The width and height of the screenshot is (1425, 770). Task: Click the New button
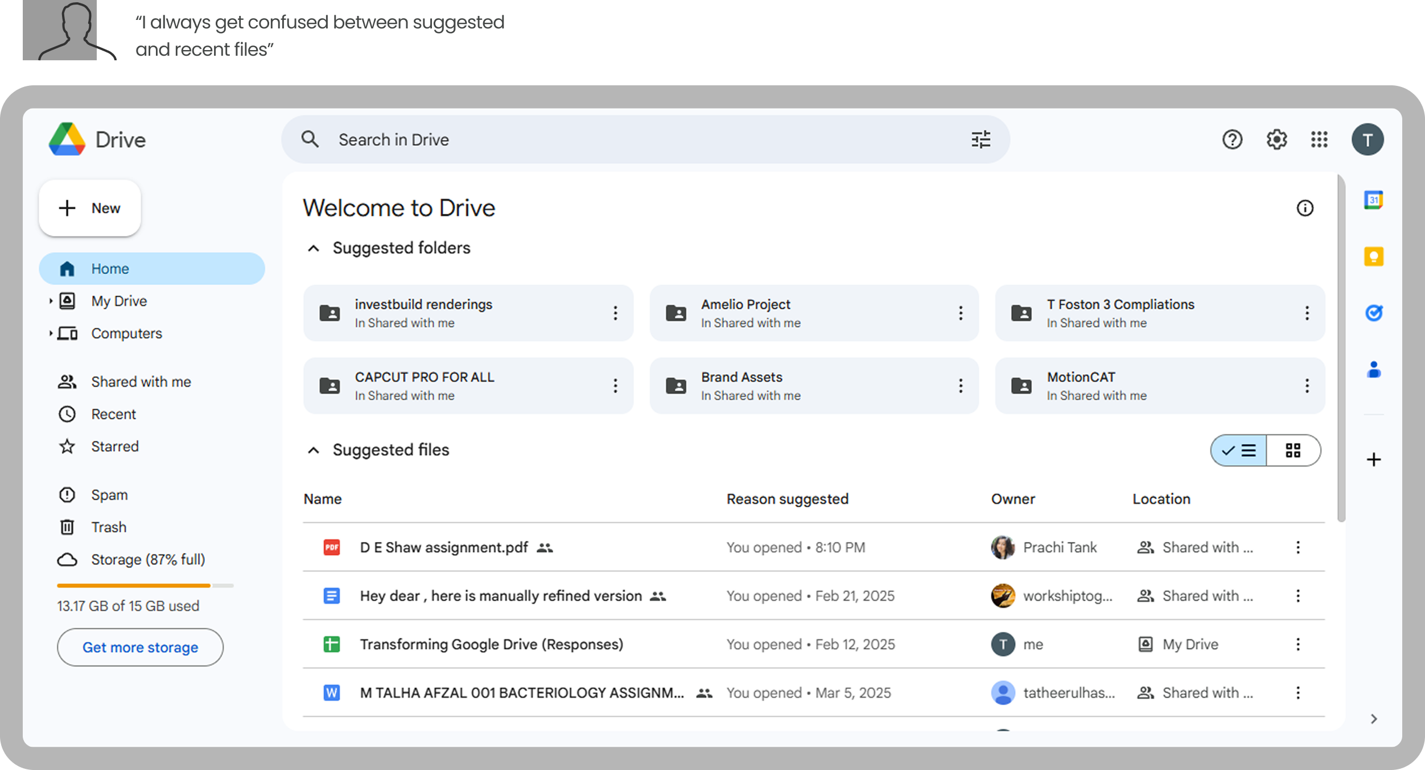[90, 208]
